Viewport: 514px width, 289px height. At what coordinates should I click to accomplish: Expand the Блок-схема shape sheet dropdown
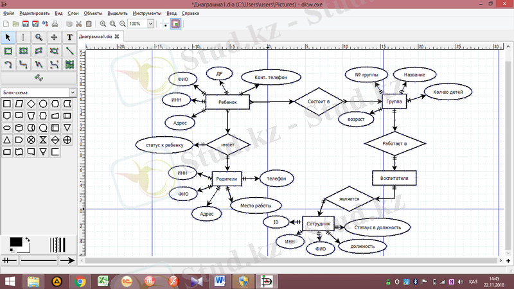(x=73, y=92)
